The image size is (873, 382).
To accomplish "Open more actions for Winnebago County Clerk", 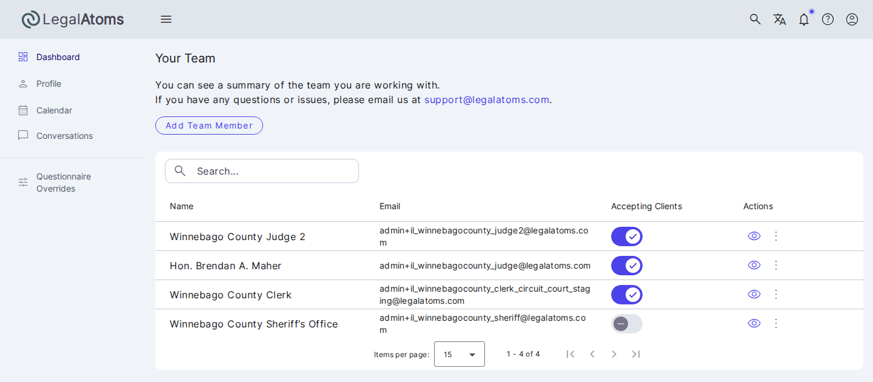I will [x=776, y=294].
